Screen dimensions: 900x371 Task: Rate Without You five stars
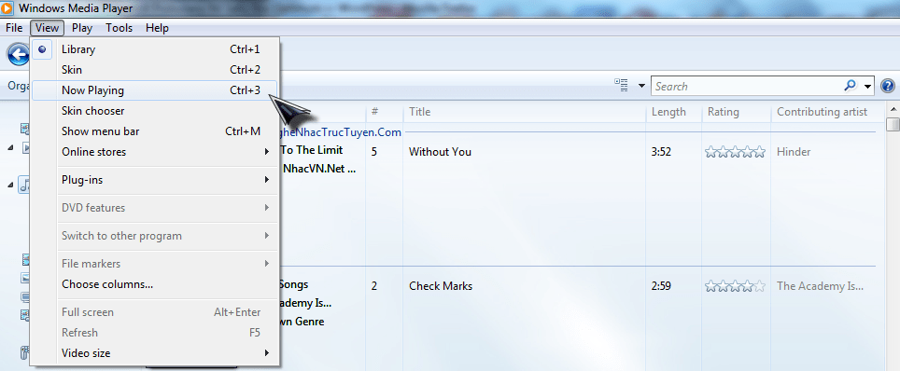pos(759,152)
